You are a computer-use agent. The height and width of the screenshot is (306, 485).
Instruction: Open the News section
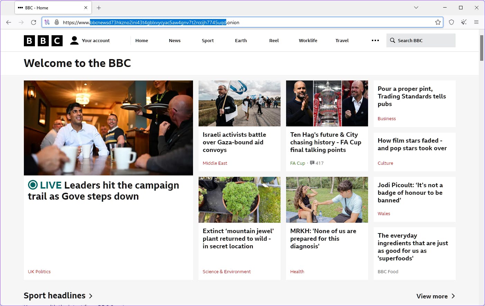point(175,40)
